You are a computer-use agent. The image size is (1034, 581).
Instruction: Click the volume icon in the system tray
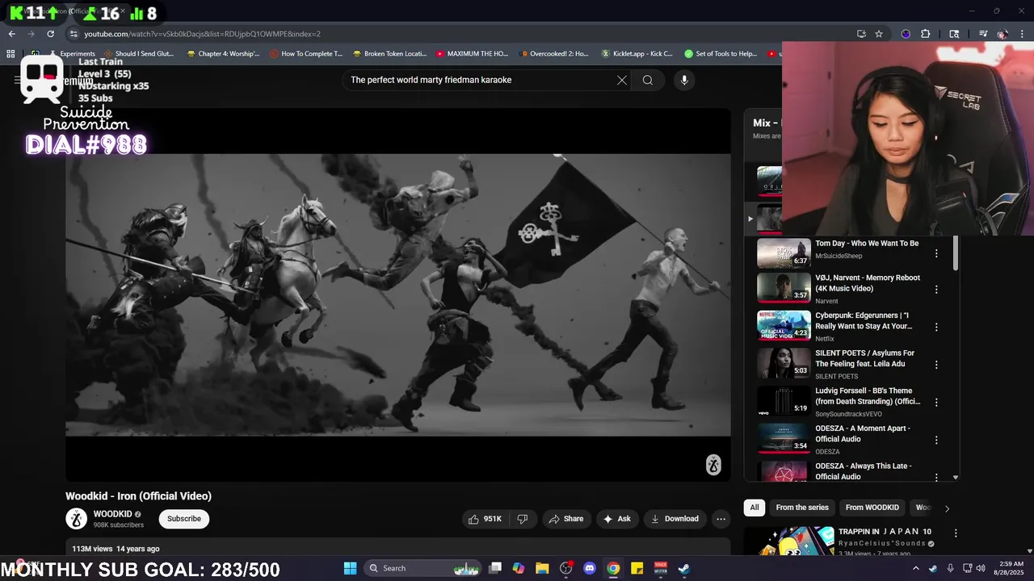[980, 568]
